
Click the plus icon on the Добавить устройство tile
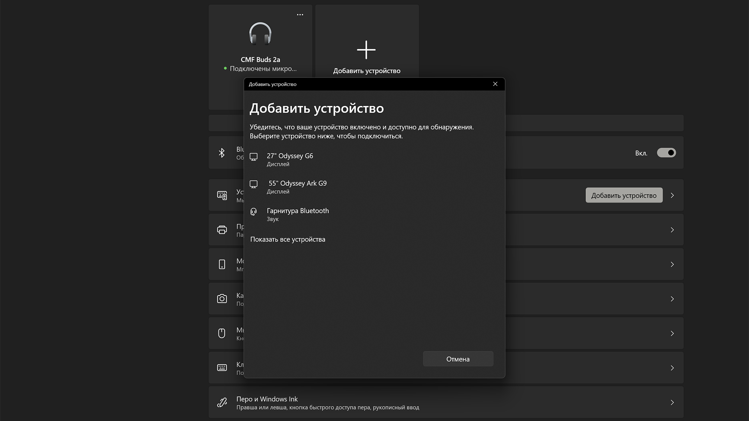tap(366, 50)
